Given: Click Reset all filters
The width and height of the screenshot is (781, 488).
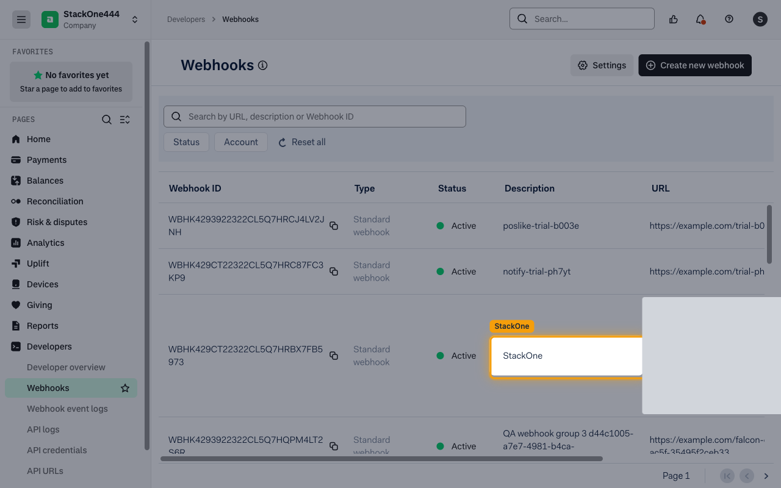Looking at the screenshot, I should coord(302,142).
